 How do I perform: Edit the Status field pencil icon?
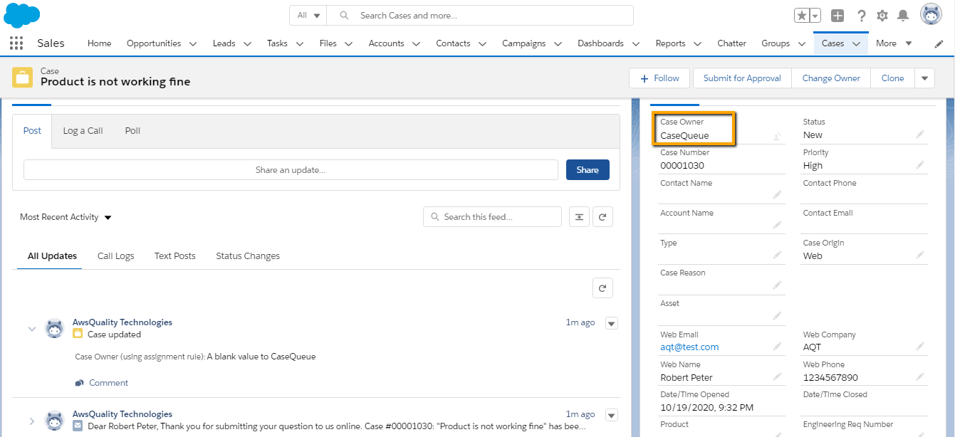coord(920,135)
